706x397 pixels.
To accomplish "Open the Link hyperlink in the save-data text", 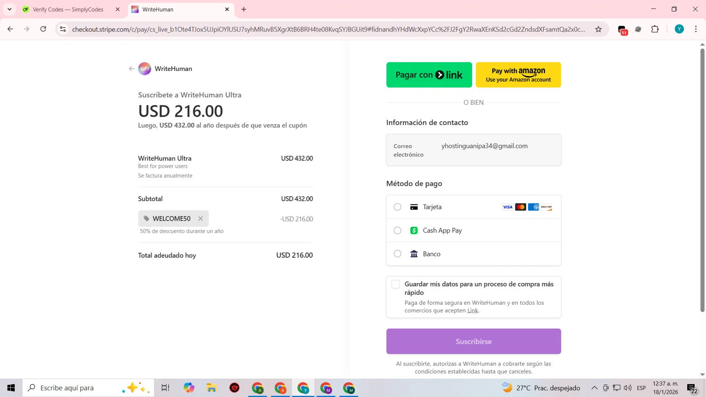I will coord(473,310).
